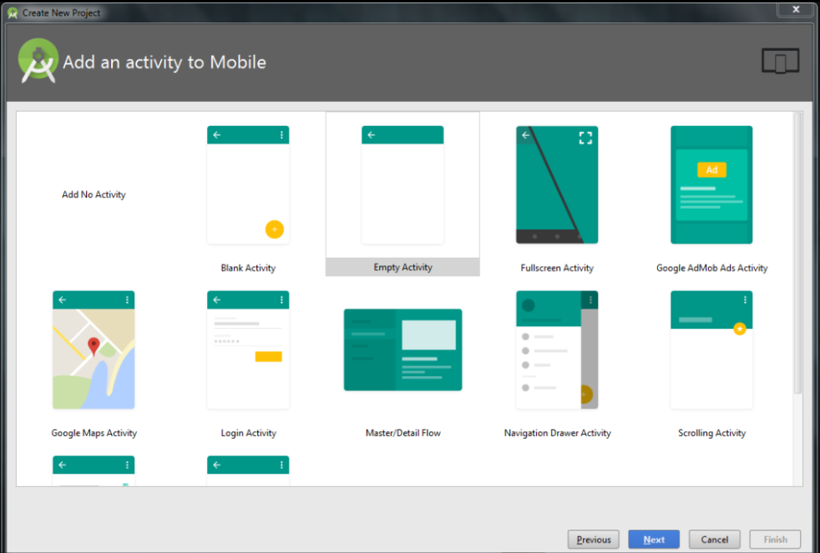Click the Empty Activity label

(x=402, y=267)
